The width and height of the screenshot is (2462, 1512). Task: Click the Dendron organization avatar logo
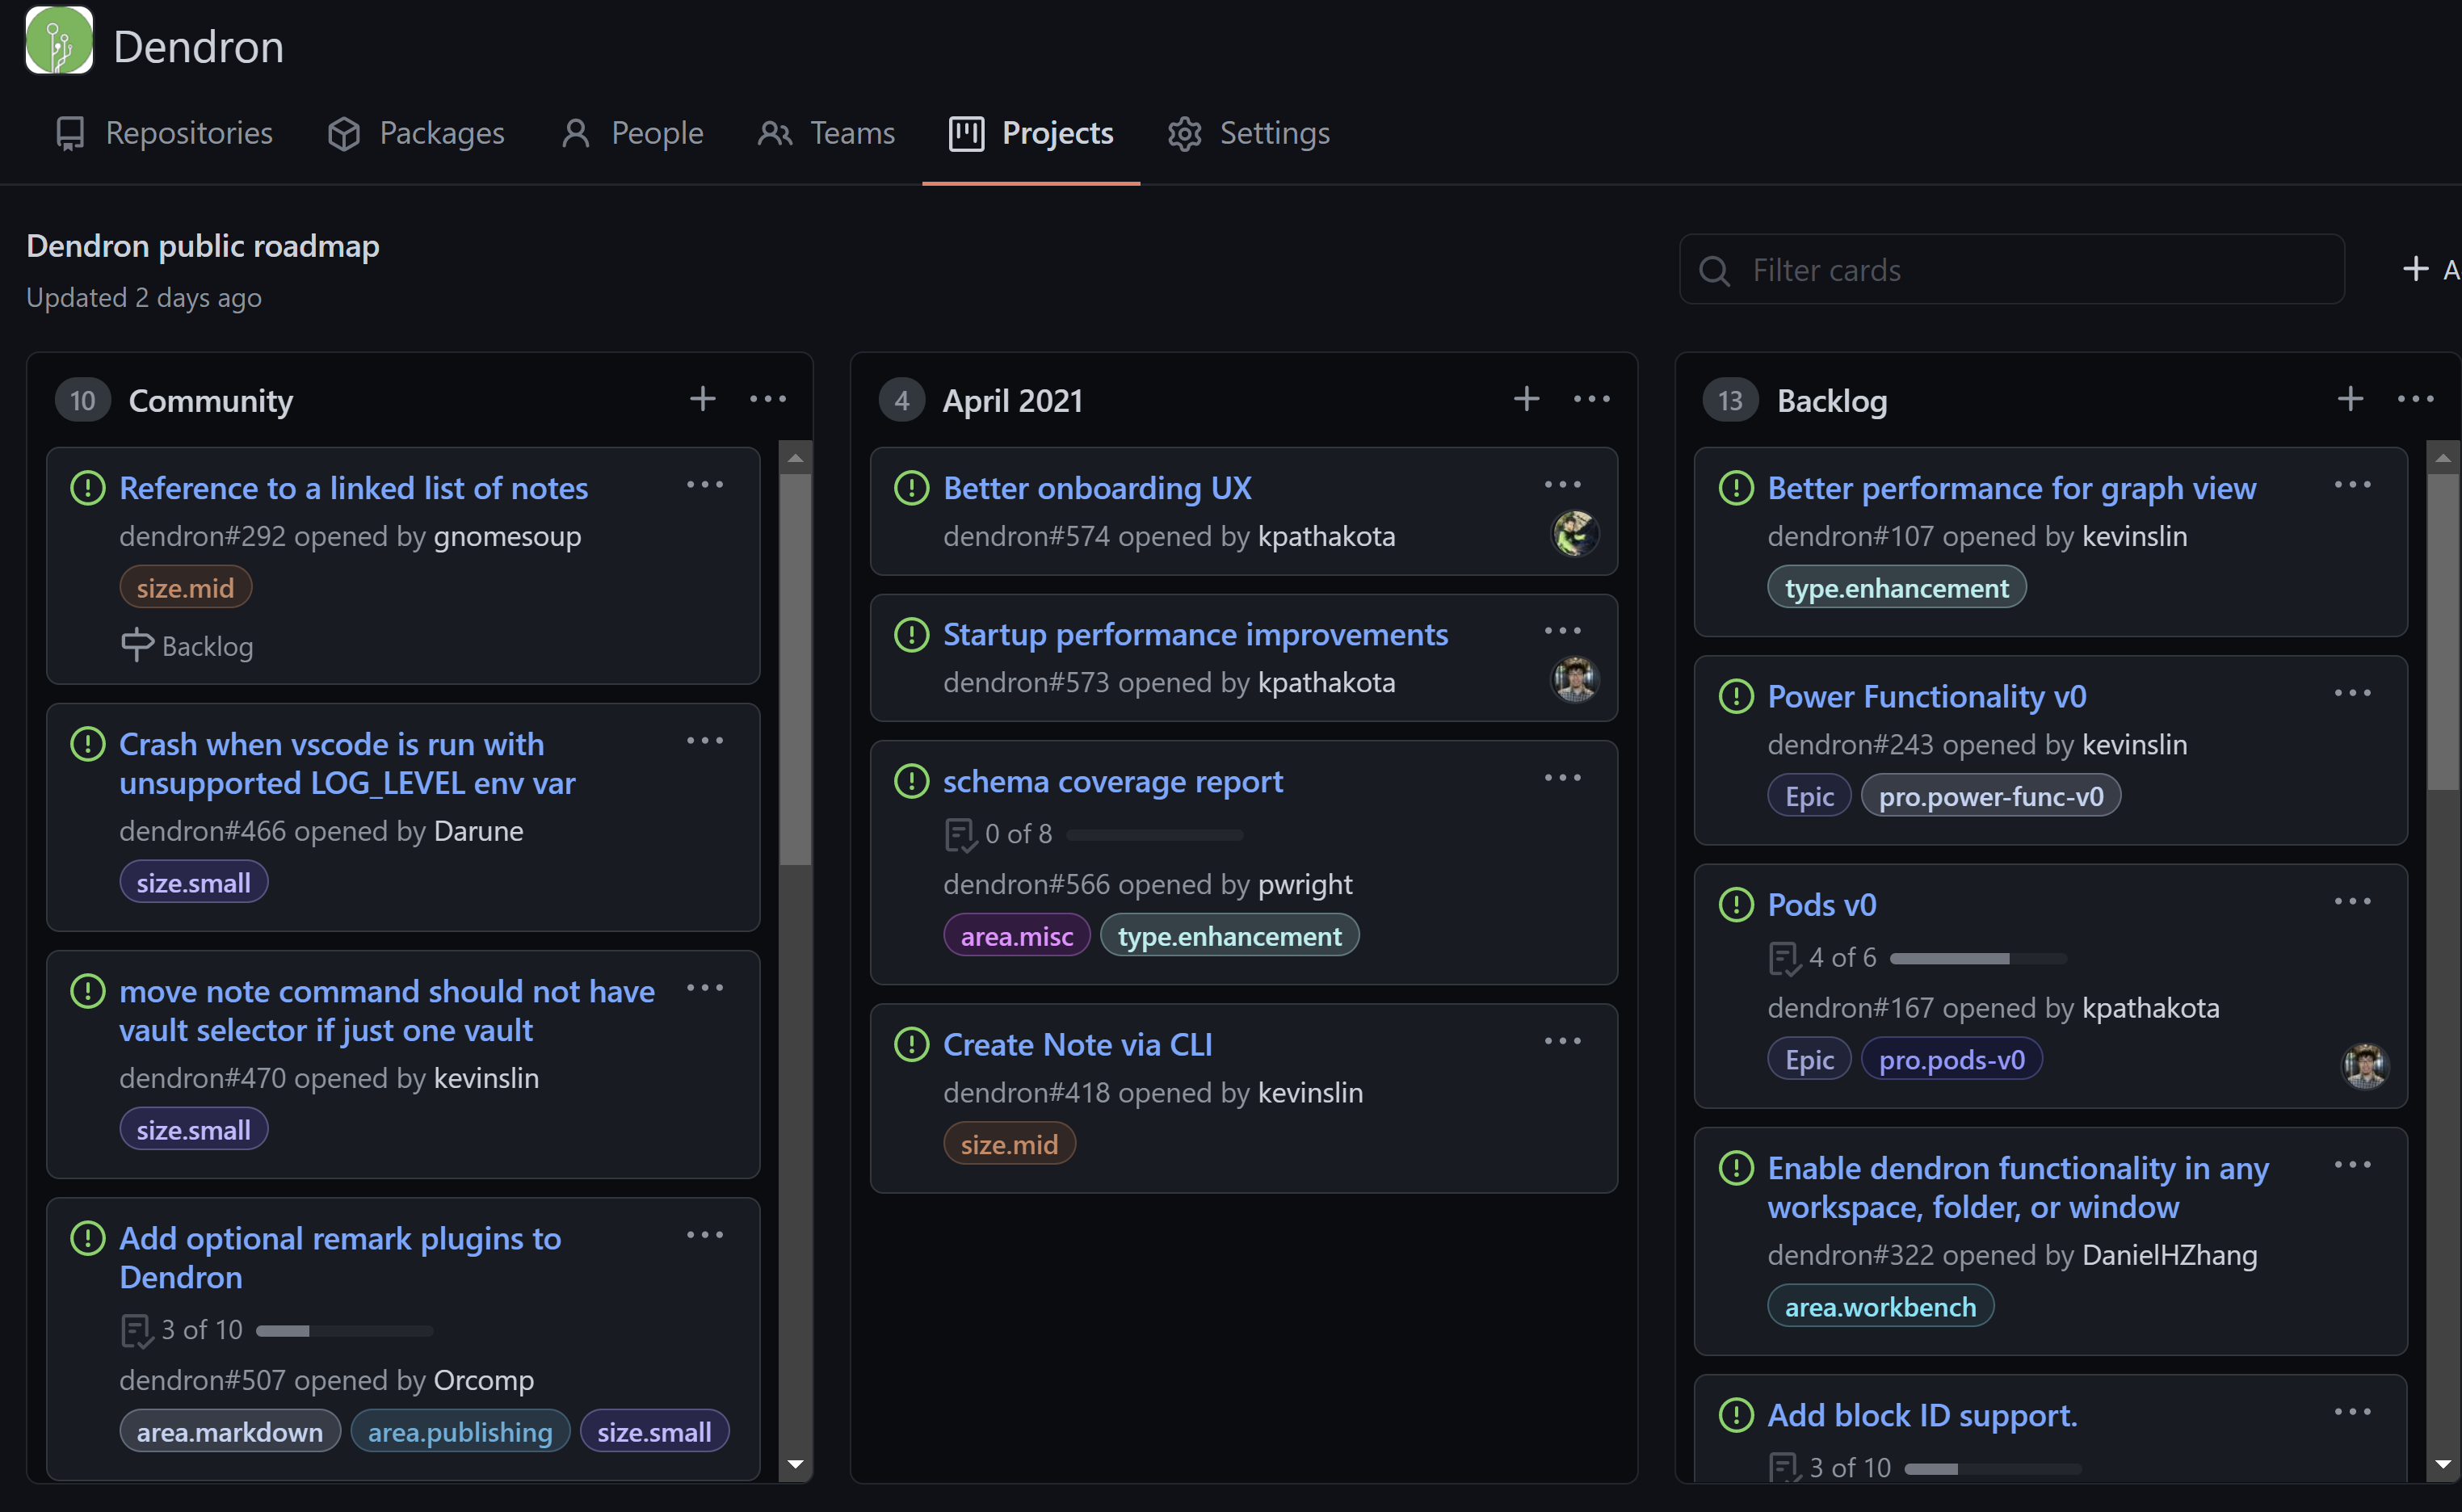click(57, 40)
